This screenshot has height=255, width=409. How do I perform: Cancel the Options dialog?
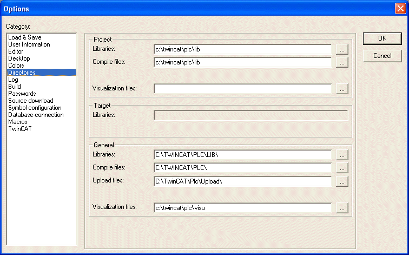[x=382, y=56]
